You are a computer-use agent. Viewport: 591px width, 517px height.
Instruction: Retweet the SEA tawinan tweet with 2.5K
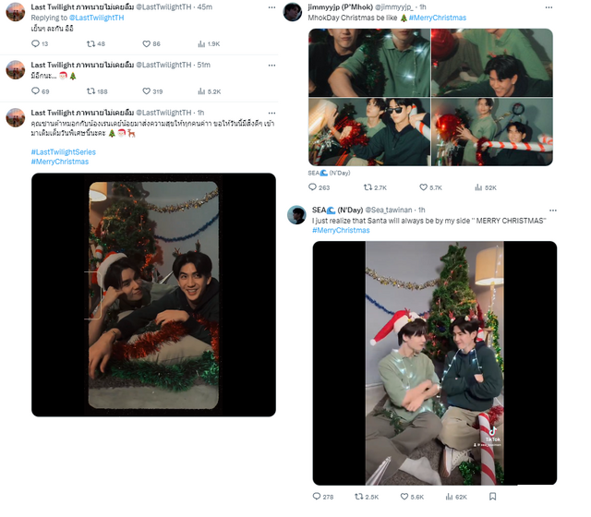358,497
